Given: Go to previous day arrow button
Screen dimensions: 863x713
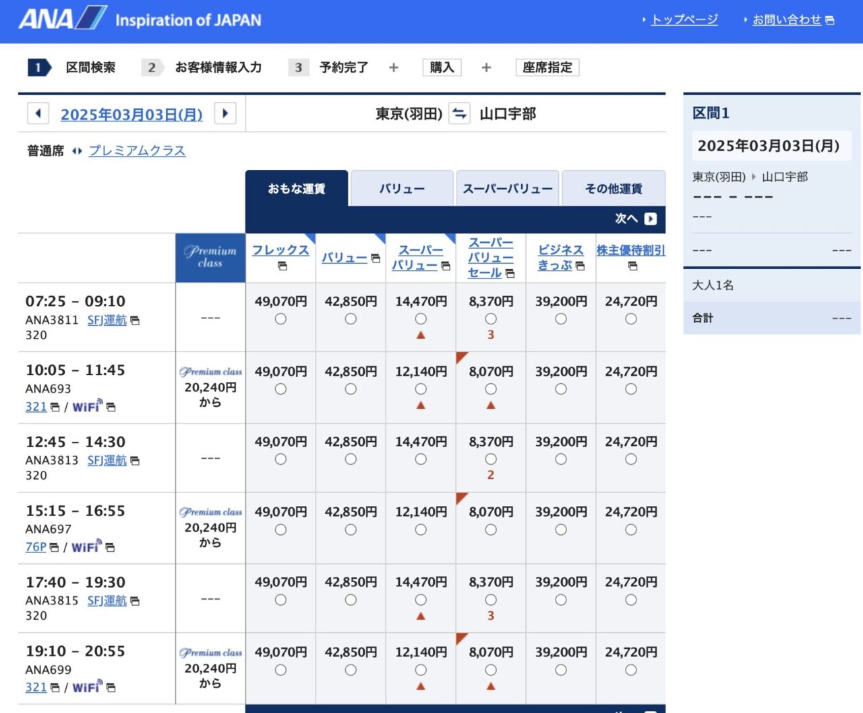Looking at the screenshot, I should [38, 113].
